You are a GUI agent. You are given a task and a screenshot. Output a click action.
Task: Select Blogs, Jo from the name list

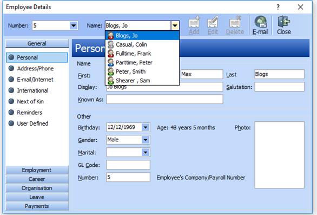coord(142,36)
